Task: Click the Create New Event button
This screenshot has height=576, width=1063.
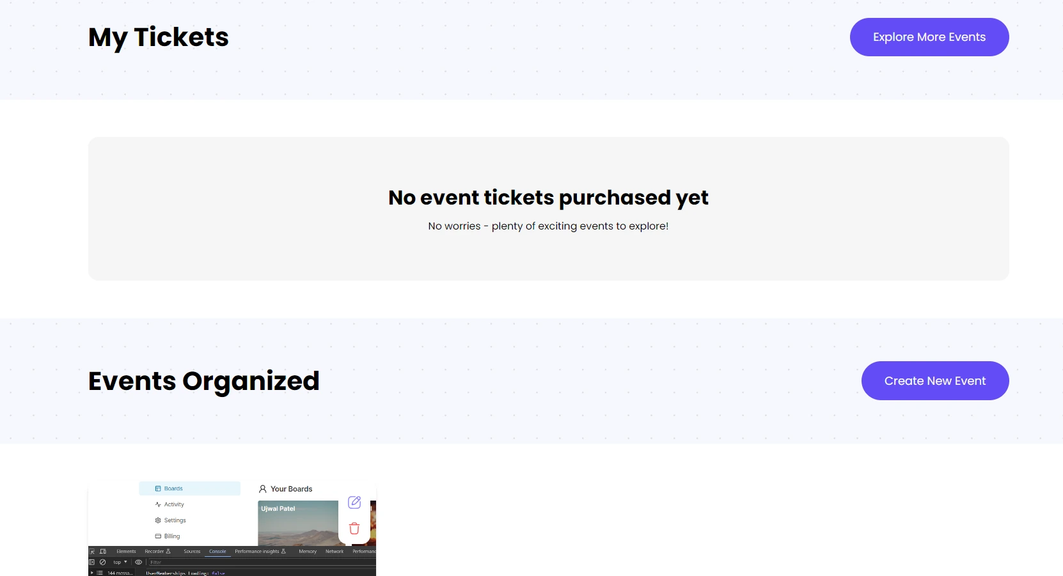Action: click(934, 381)
